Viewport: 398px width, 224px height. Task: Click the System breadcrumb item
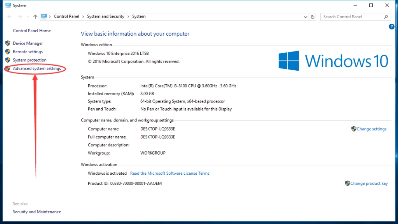139,16
